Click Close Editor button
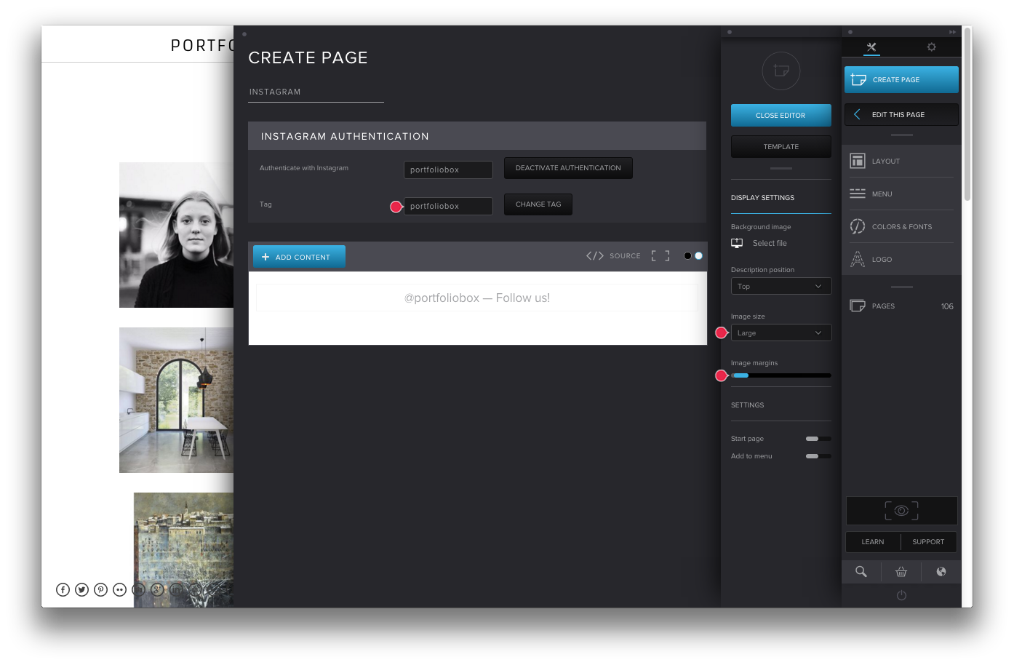This screenshot has height=665, width=1014. pyautogui.click(x=781, y=115)
